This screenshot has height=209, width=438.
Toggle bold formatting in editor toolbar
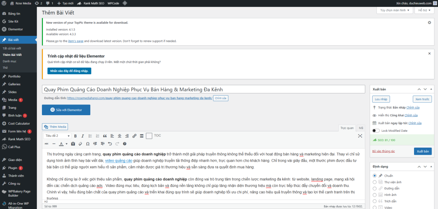click(x=75, y=136)
